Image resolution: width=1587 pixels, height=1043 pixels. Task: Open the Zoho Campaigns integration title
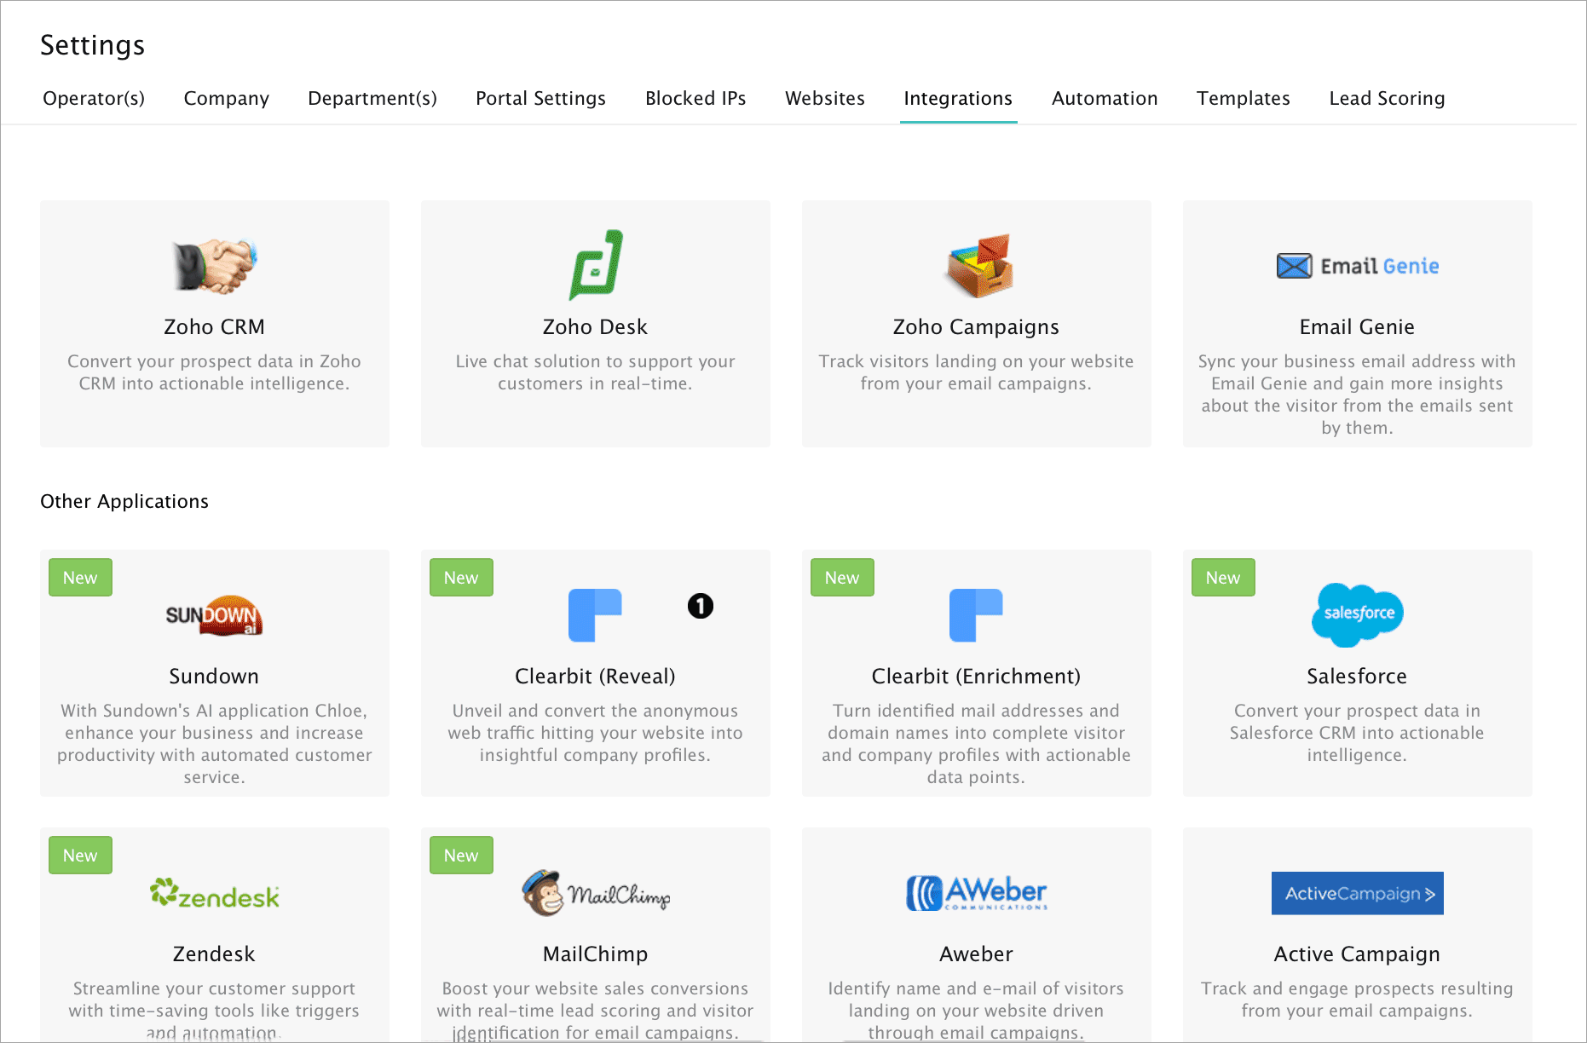(977, 326)
